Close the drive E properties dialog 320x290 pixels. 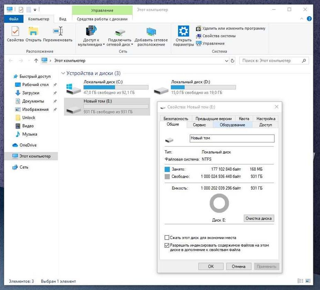[x=276, y=107]
